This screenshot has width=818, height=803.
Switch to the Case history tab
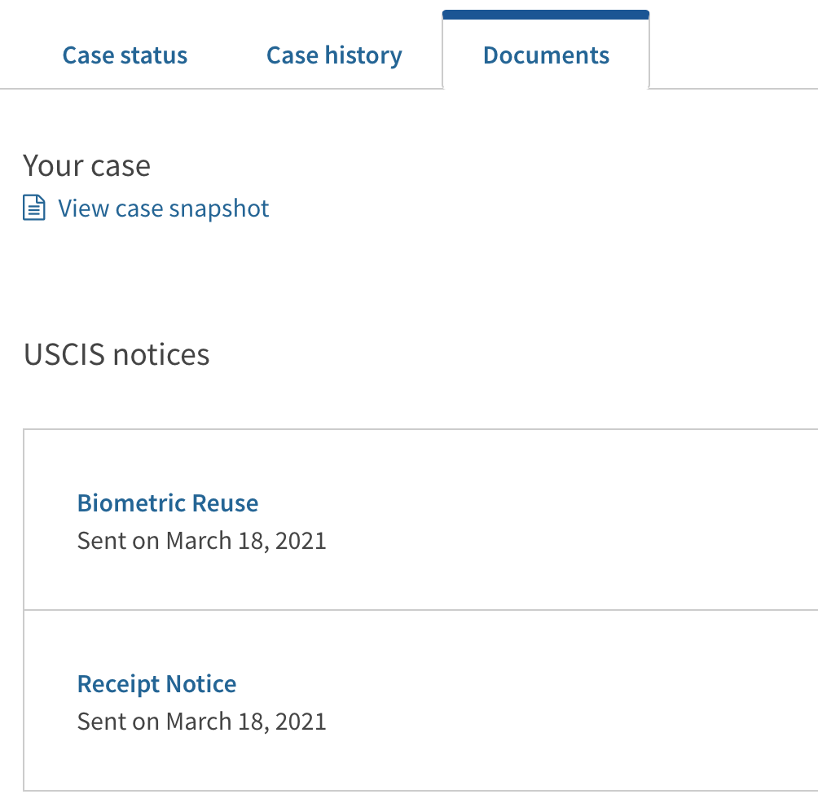pos(334,55)
